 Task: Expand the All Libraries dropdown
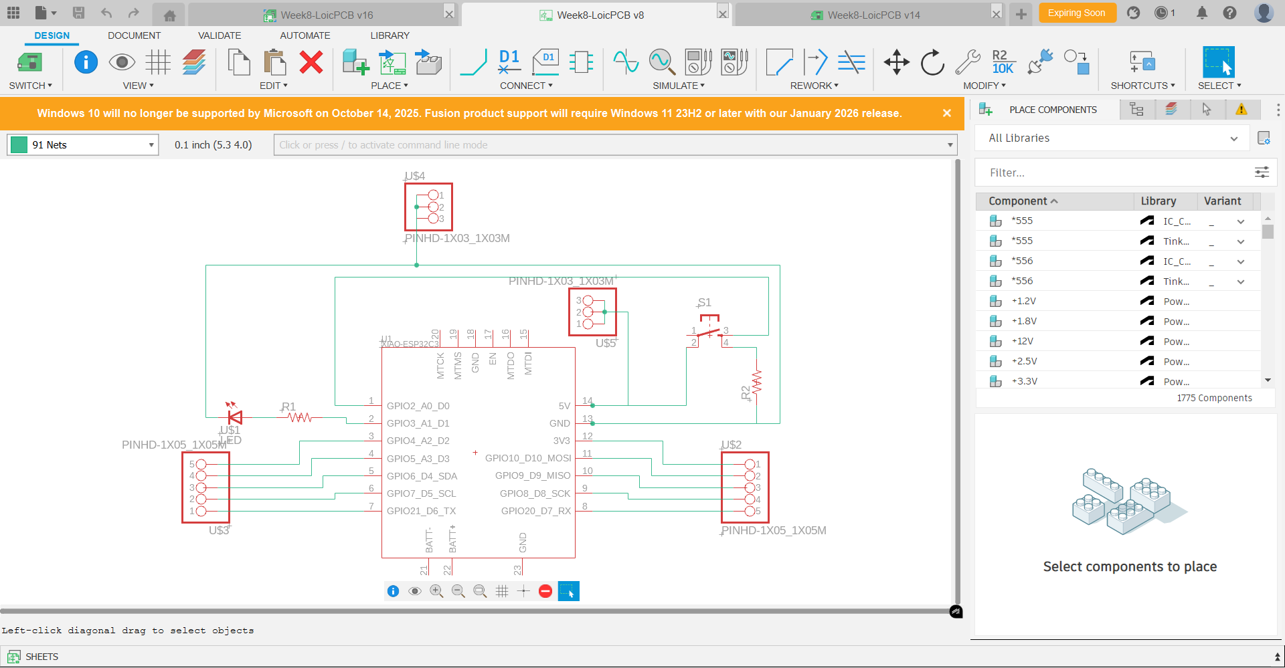[x=1112, y=138]
